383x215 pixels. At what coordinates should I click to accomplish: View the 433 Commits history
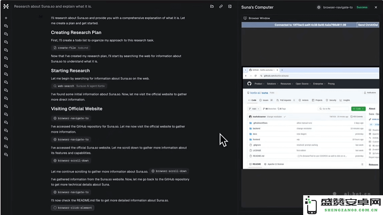tap(357, 117)
